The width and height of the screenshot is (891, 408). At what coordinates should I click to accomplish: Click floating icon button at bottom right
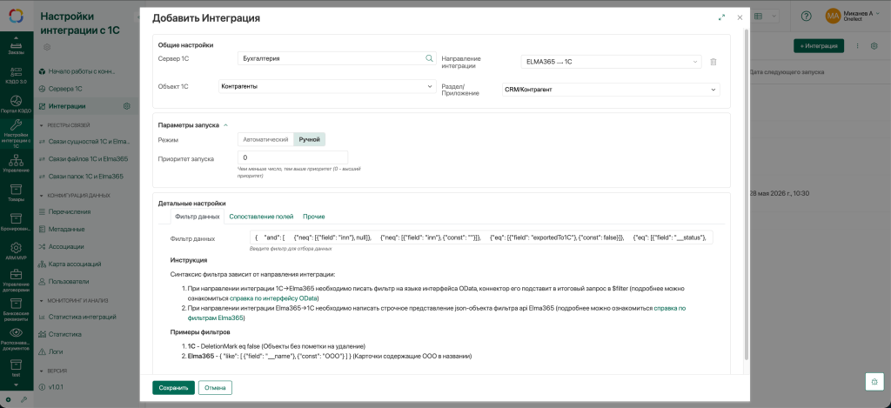(x=874, y=381)
